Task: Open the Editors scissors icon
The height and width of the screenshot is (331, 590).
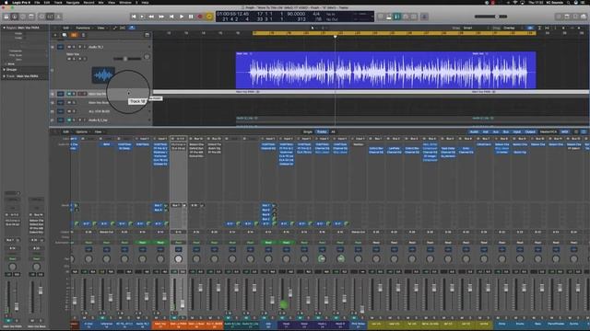Action: tap(58, 17)
